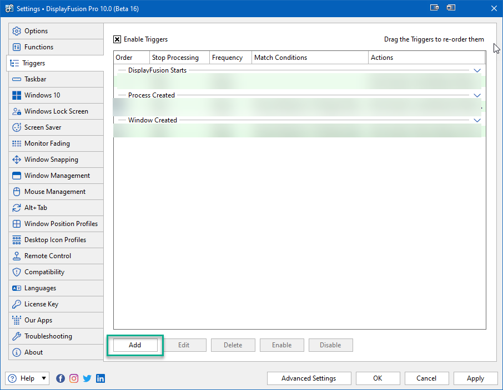Screen dimensions: 503x390
Task: Click the Window Snapping arrows icon
Action: click(16, 160)
